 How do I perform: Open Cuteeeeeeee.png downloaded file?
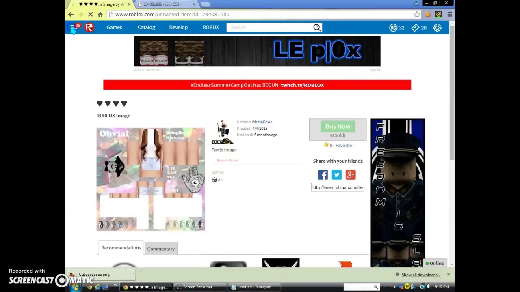[94, 275]
